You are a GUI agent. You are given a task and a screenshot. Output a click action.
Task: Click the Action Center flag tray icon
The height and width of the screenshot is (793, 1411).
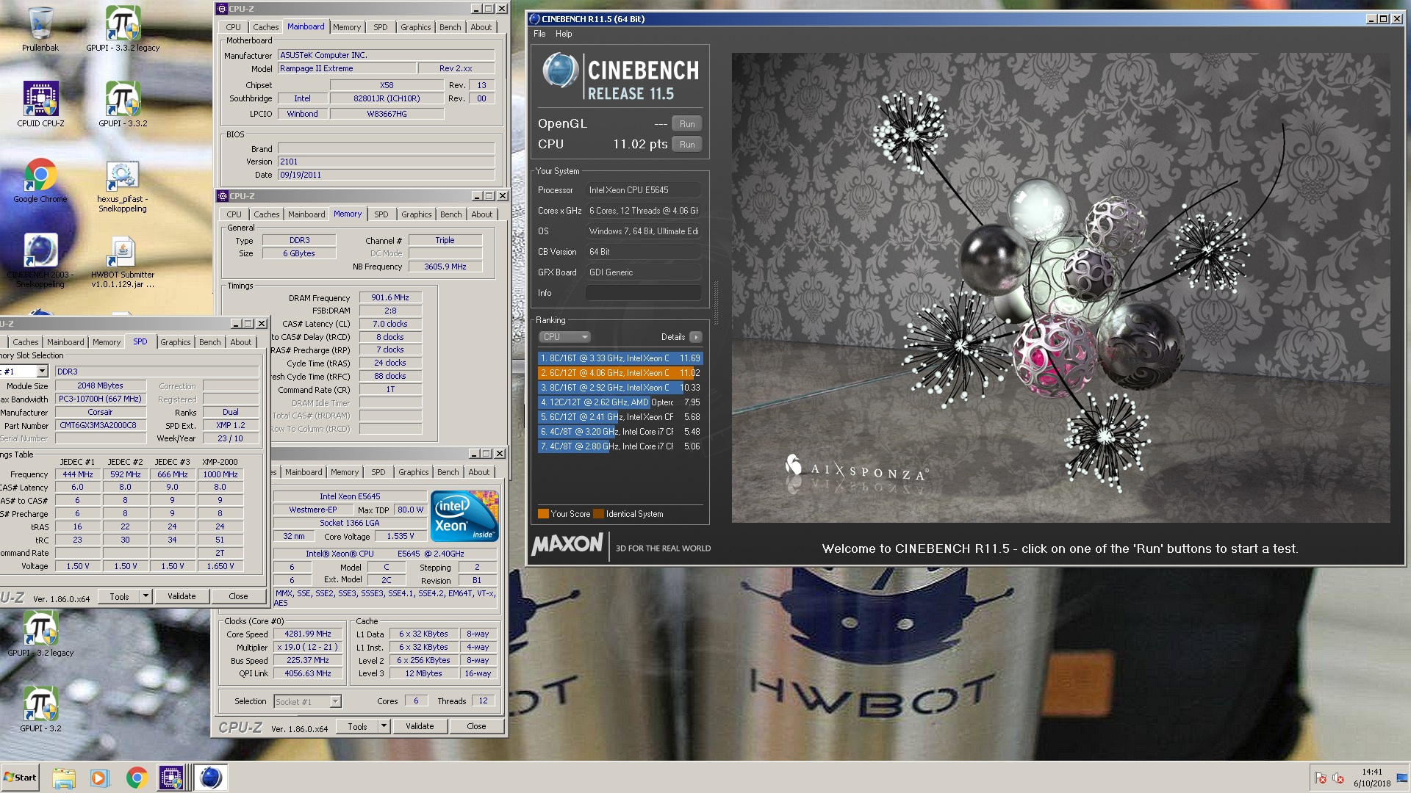click(x=1320, y=778)
